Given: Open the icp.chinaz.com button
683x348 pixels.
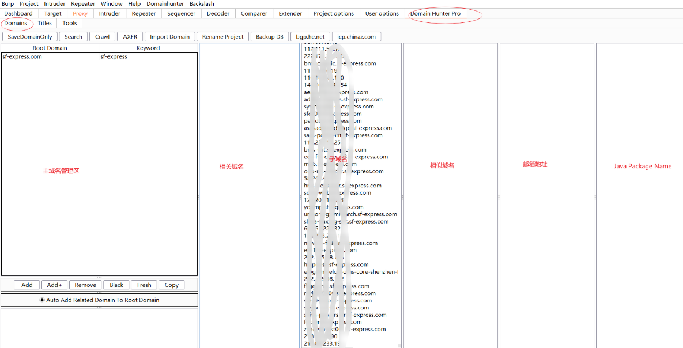Looking at the screenshot, I should [x=357, y=36].
